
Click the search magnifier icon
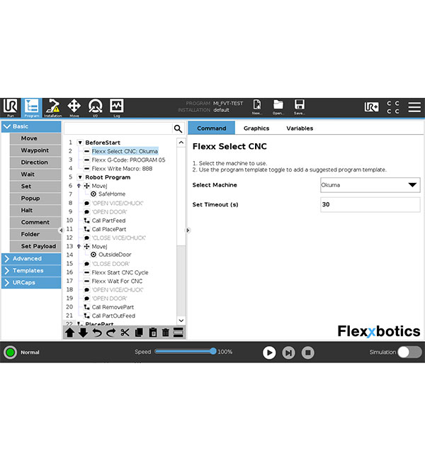[178, 129]
